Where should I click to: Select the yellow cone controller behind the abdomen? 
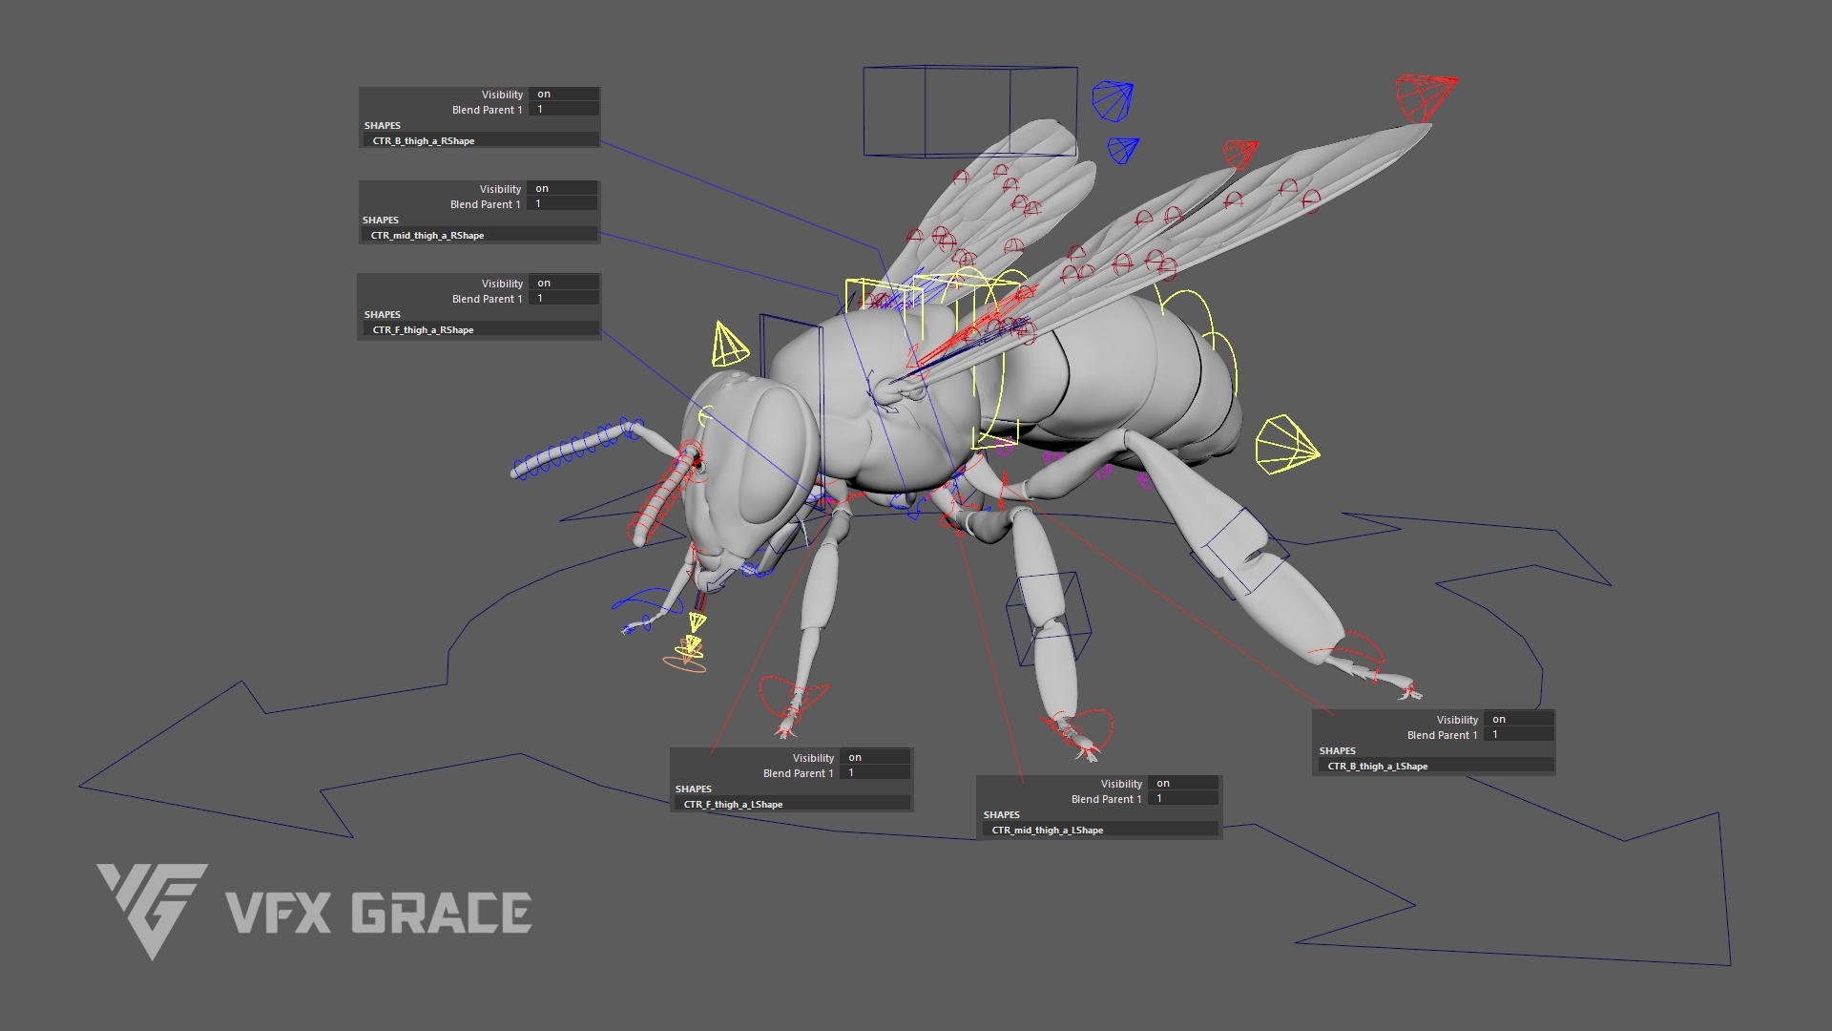pos(1286,445)
